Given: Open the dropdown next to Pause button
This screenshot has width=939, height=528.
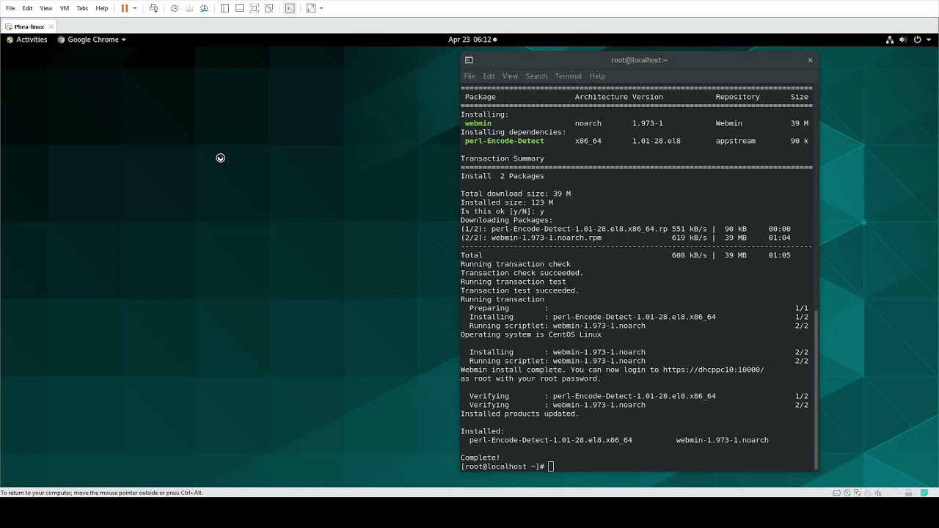Looking at the screenshot, I should tap(135, 8).
